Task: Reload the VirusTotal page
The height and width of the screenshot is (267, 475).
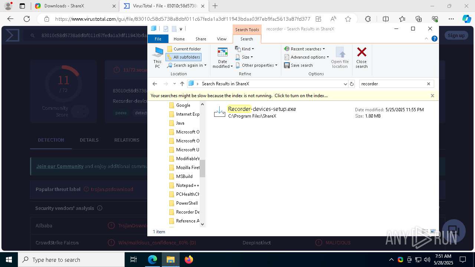Action: tap(27, 19)
